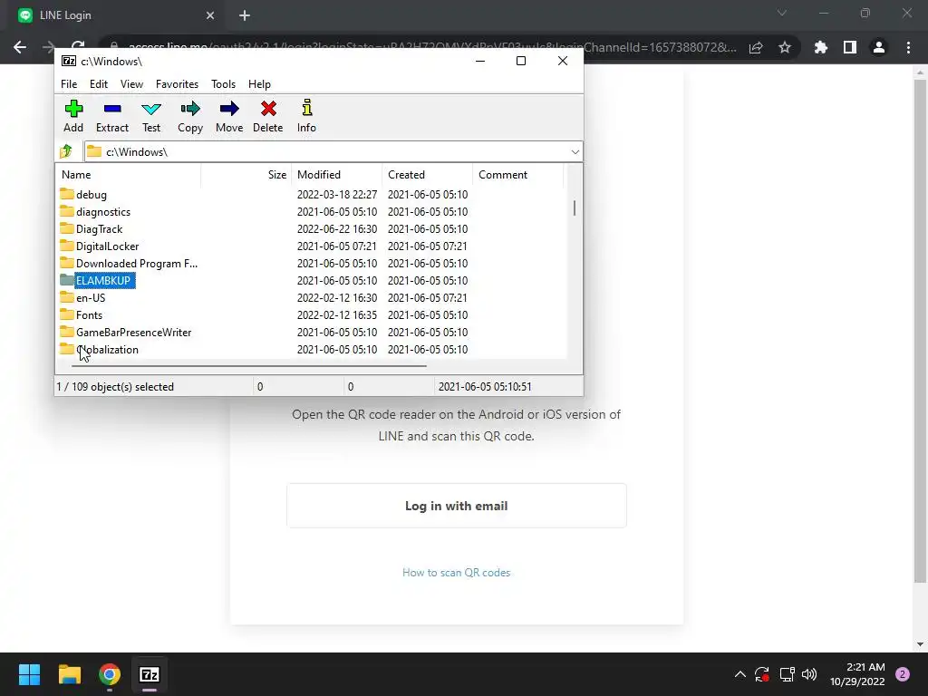Open the notification badge showing 2
This screenshot has width=928, height=696.
pyautogui.click(x=903, y=674)
